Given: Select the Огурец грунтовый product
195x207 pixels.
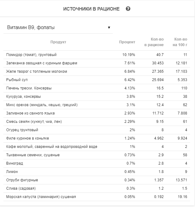Looking at the screenshot, I should [22, 130].
